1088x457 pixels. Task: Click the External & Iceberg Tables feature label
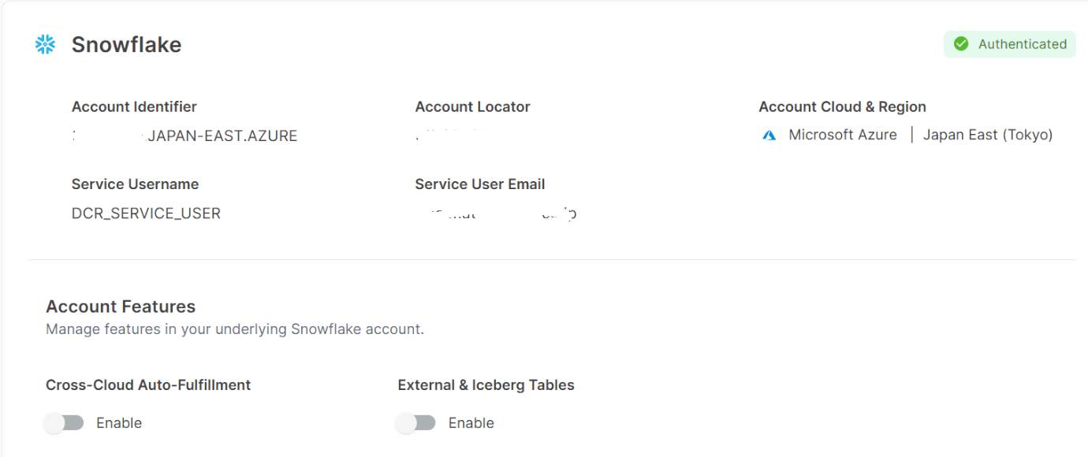click(486, 385)
